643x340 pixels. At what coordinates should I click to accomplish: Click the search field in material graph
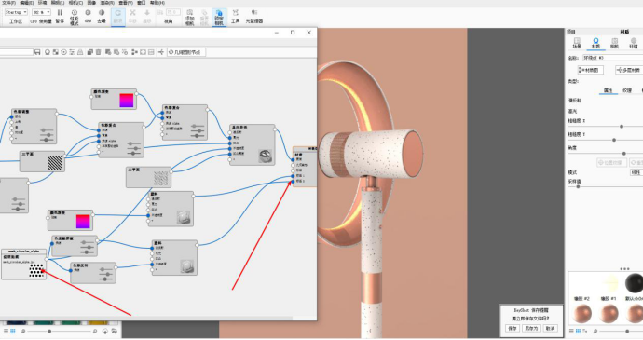pos(16,52)
